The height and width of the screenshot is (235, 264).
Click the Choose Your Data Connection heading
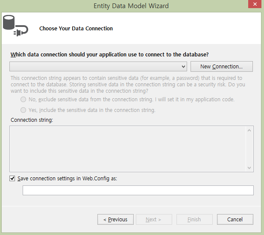(76, 29)
